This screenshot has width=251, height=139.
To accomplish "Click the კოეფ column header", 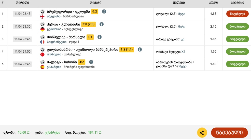I will pos(213,3).
